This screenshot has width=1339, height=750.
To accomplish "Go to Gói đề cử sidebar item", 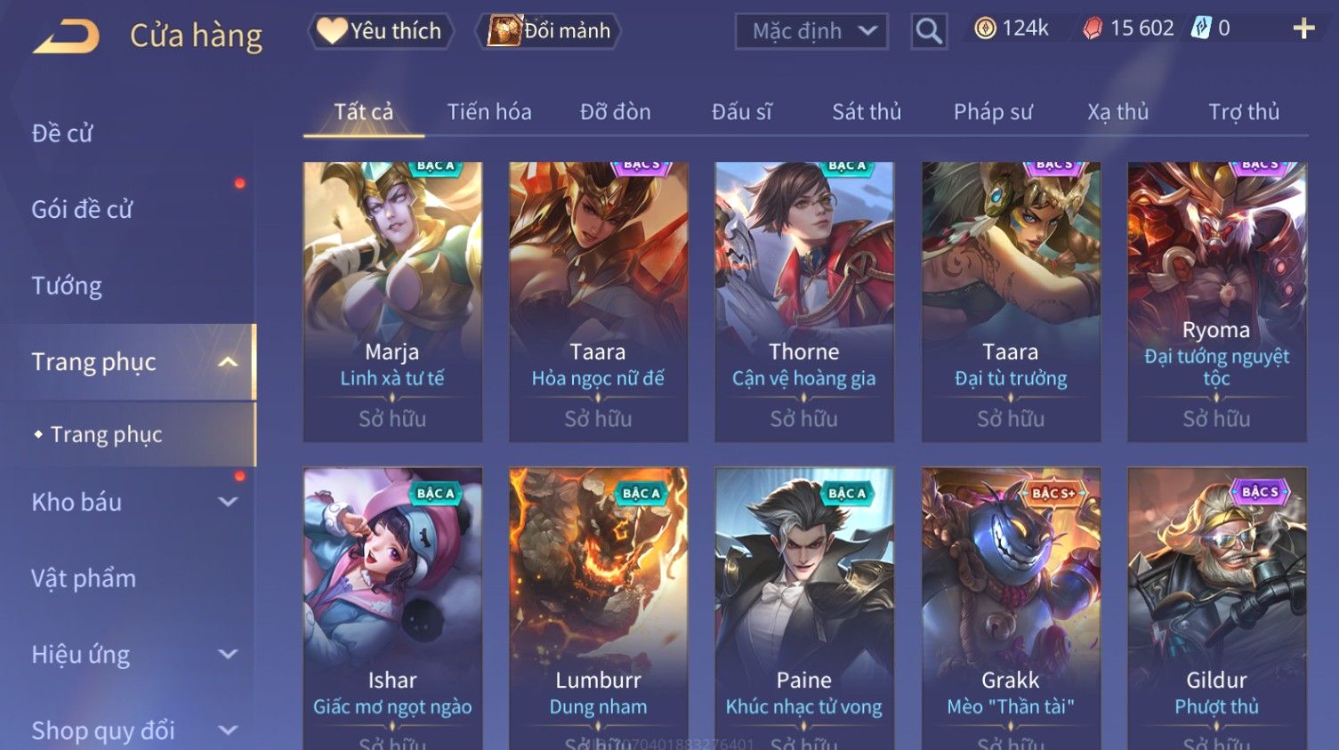I will (x=82, y=209).
